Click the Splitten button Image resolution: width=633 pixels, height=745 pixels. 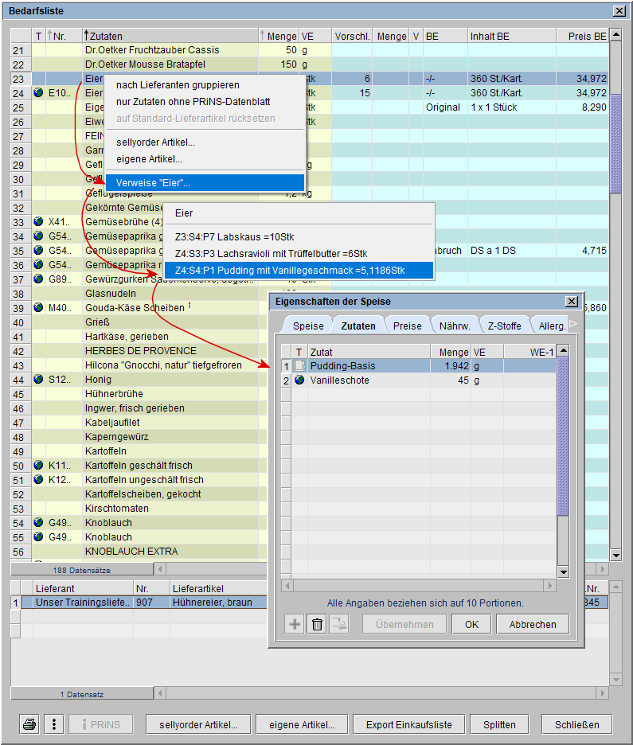tap(499, 724)
